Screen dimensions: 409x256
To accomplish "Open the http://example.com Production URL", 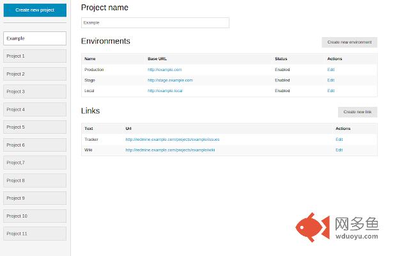I will click(x=165, y=70).
